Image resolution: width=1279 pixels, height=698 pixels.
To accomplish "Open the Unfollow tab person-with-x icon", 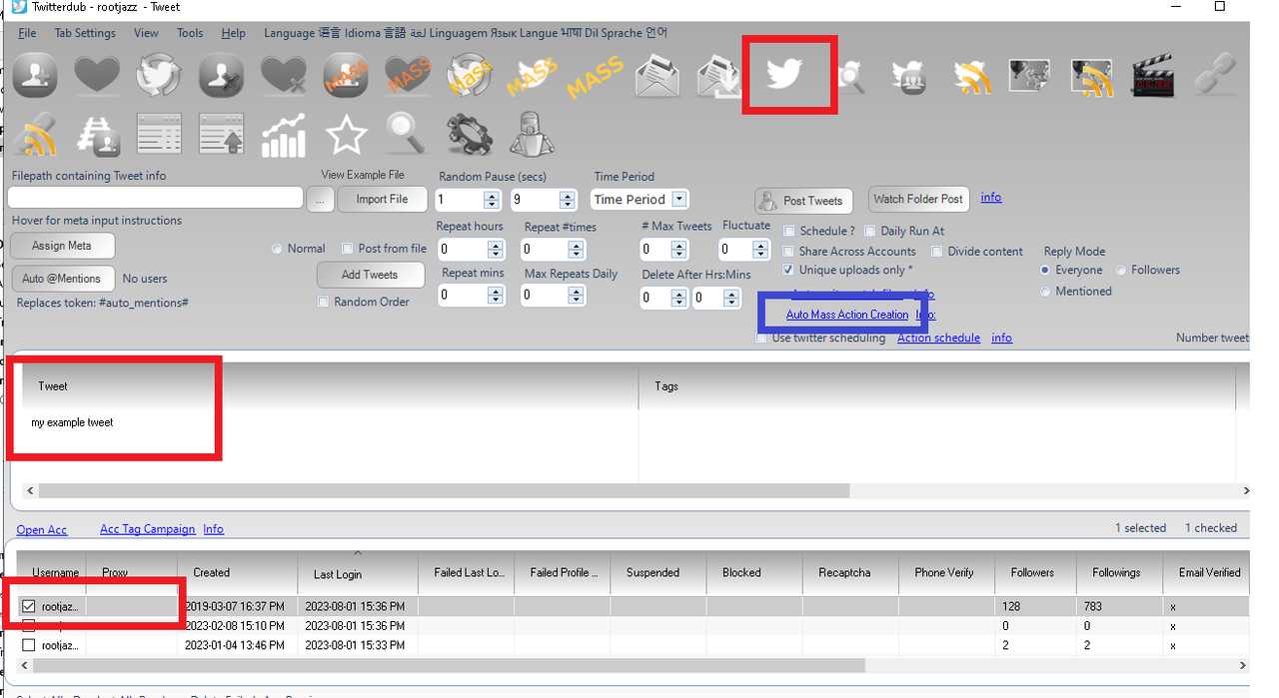I will [x=221, y=74].
